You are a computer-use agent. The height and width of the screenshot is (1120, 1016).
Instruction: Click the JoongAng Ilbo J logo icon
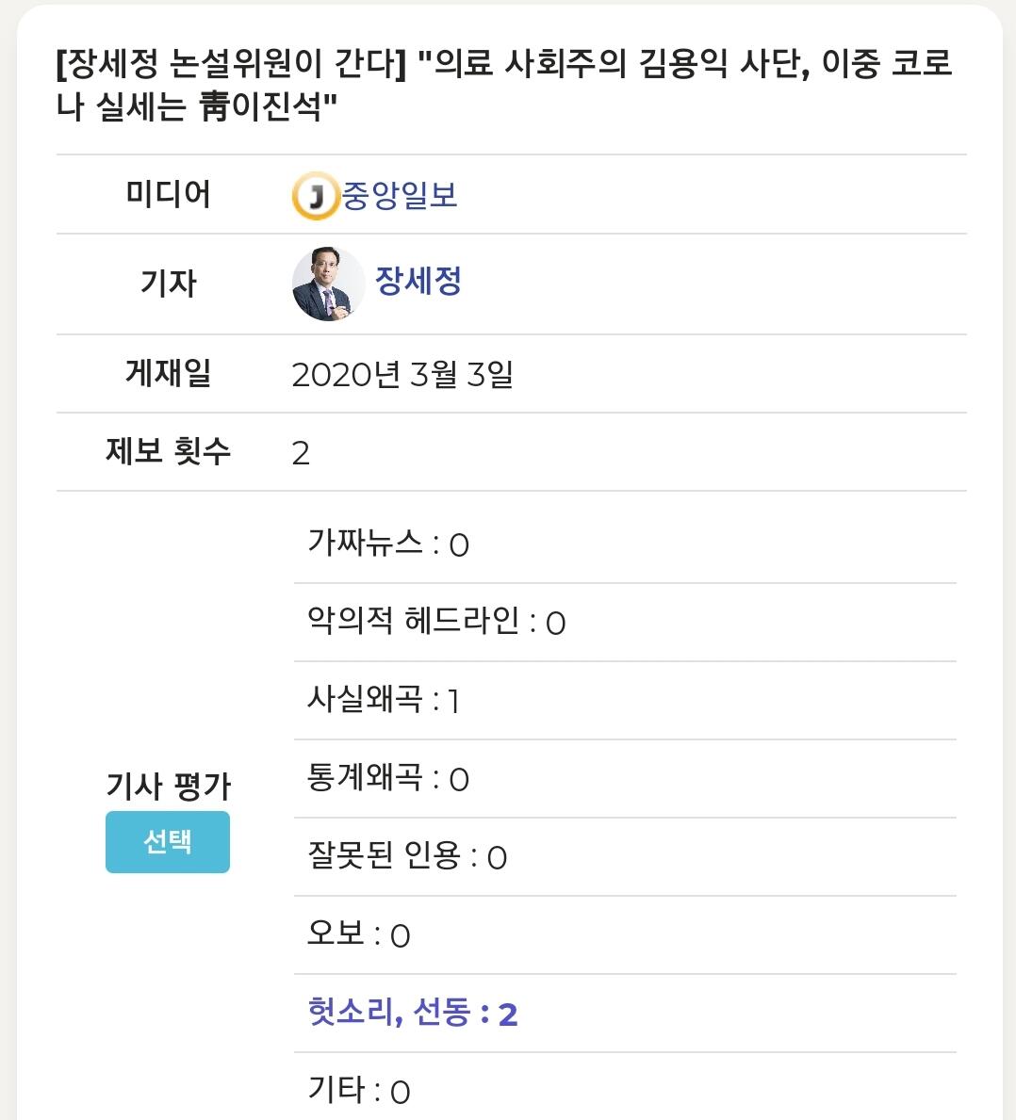point(315,196)
